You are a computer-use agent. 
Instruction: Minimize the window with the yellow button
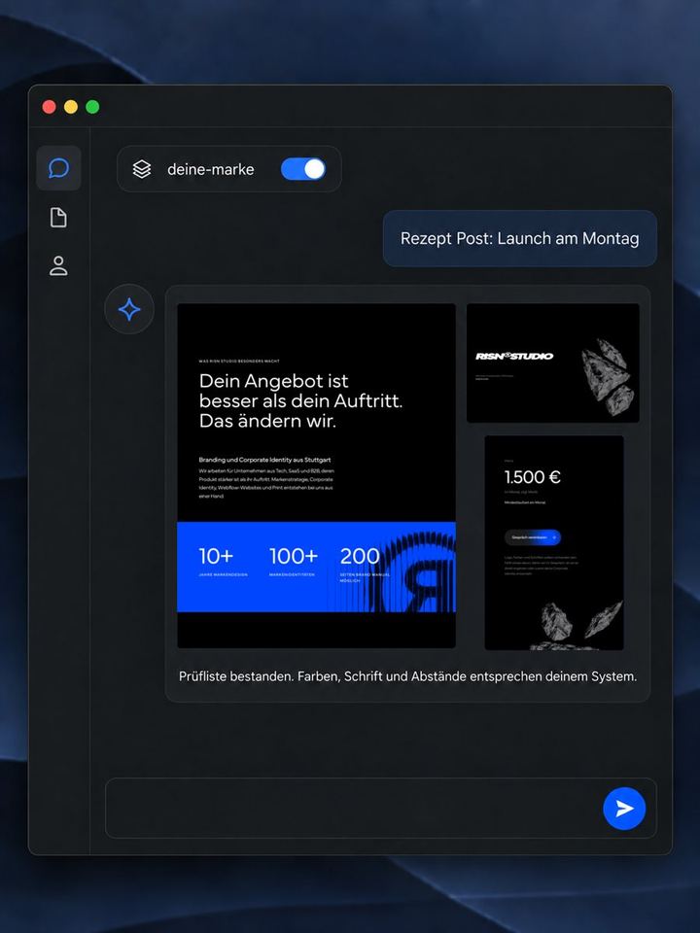point(71,107)
